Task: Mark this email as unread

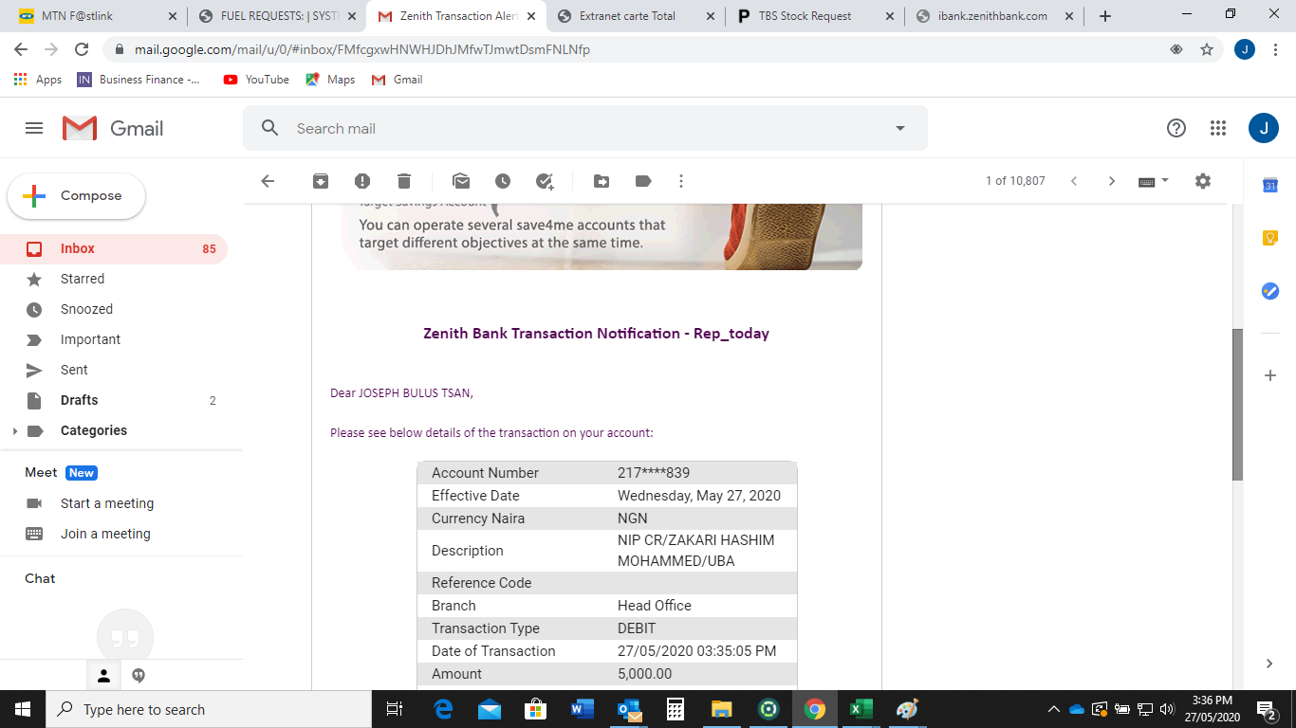Action: [x=461, y=181]
